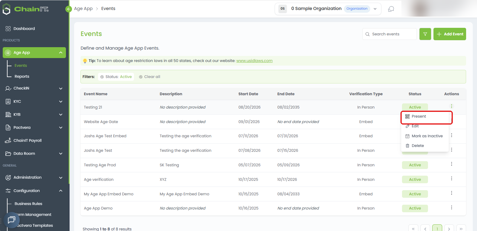Image resolution: width=477 pixels, height=231 pixels.
Task: Open the messages chat bubble icon
Action: point(391,9)
